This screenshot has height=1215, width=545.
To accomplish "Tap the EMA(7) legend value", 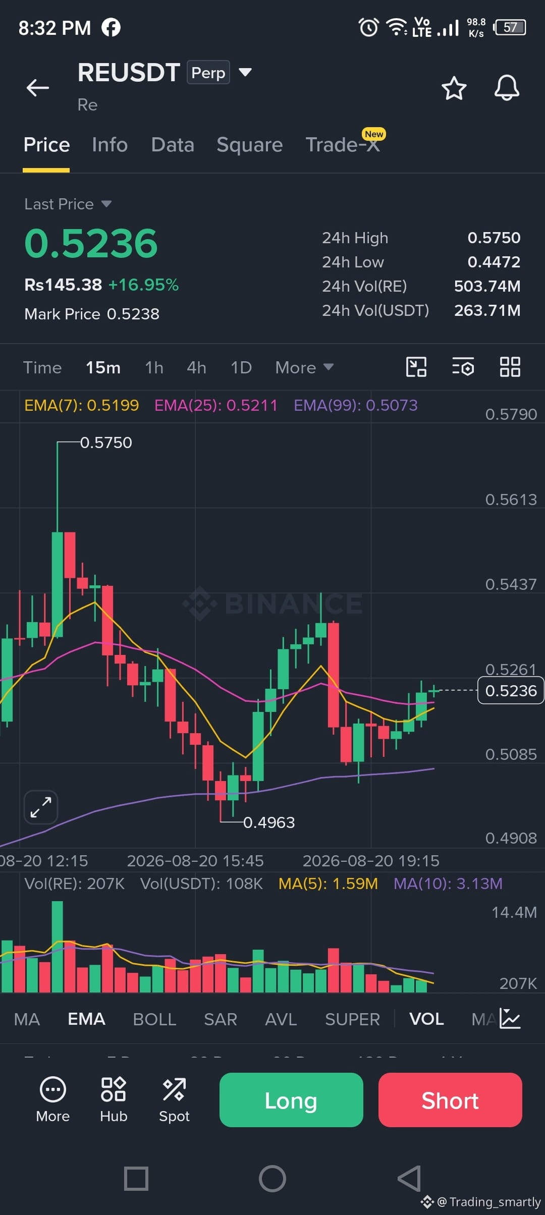I will [81, 405].
